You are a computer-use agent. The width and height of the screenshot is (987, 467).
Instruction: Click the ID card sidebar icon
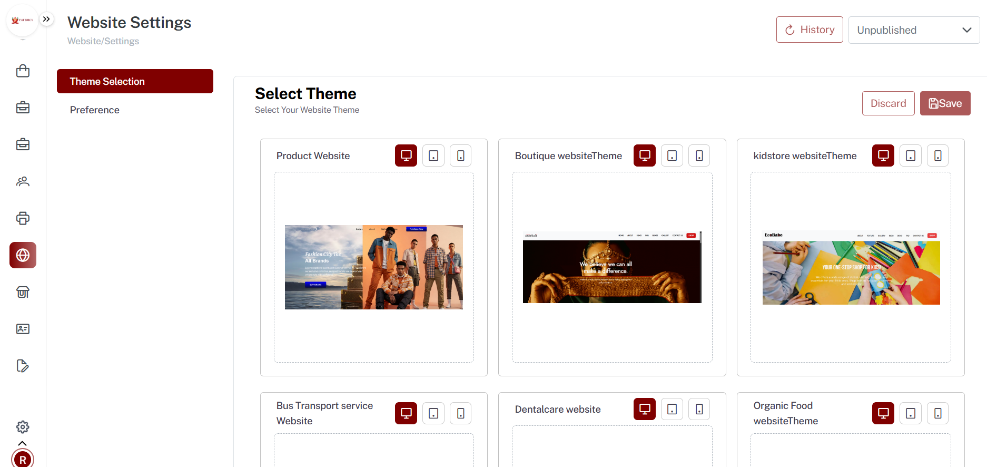(23, 329)
